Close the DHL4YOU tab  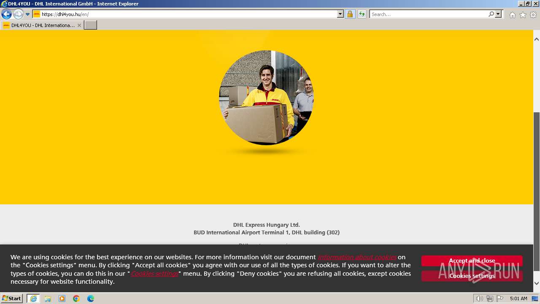[79, 25]
